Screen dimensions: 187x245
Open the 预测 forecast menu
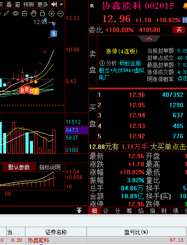(29, 4)
